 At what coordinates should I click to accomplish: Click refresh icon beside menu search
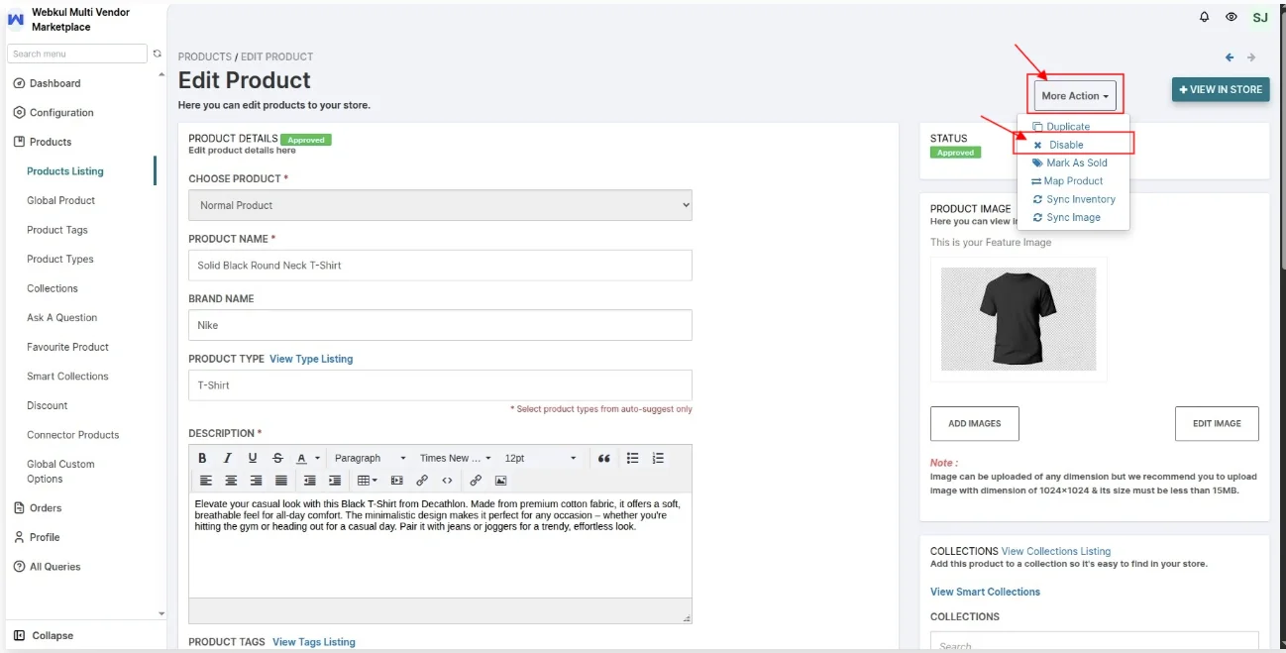(x=157, y=54)
